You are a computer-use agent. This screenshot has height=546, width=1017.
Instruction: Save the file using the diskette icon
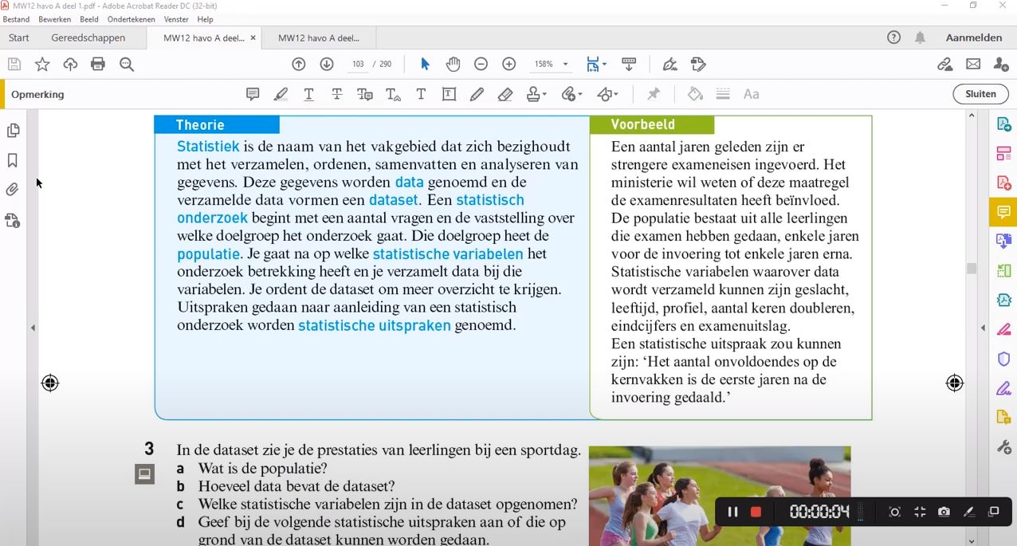[x=14, y=65]
